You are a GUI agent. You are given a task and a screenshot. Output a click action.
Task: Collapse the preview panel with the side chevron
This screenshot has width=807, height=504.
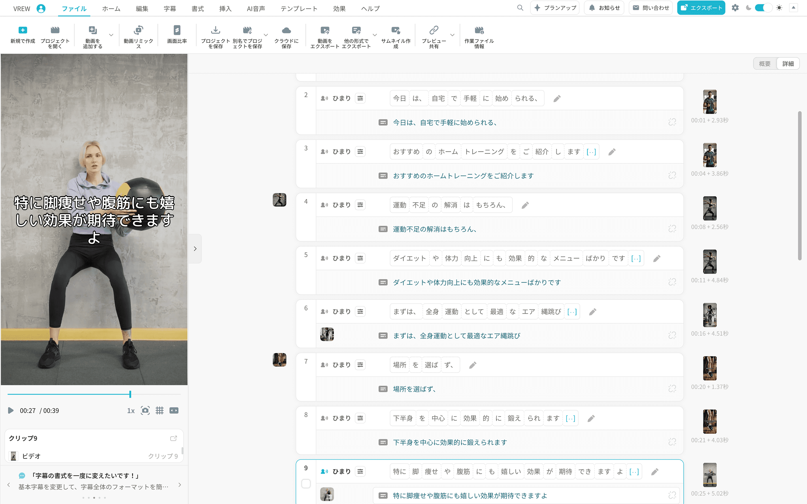(x=195, y=249)
